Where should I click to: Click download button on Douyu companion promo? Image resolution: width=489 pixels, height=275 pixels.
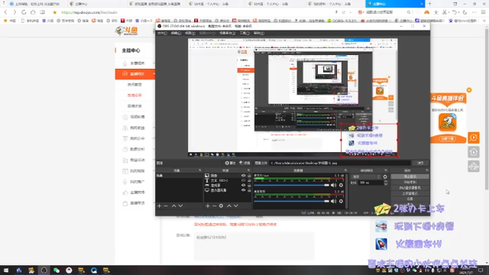(448, 138)
